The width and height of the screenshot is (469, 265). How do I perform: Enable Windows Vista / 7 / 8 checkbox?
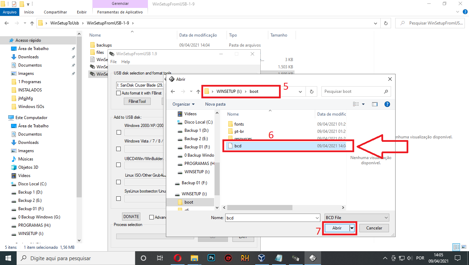coord(119,149)
